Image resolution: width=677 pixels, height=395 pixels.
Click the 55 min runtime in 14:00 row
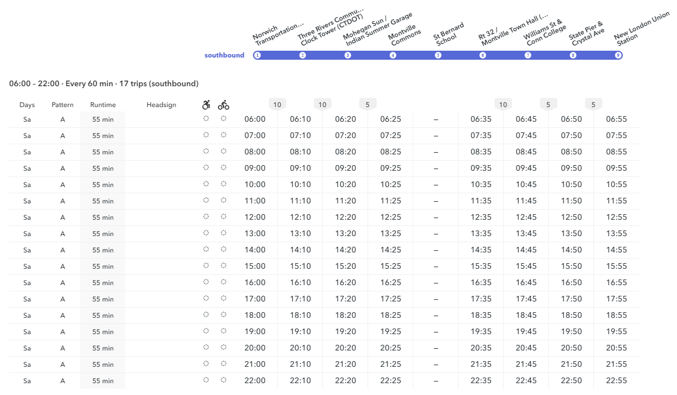[103, 250]
